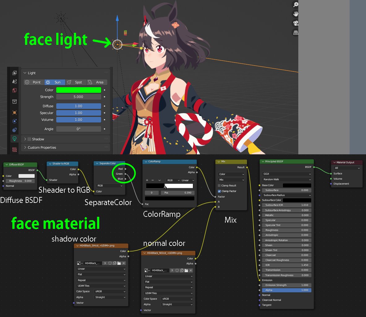Image resolution: width=366 pixels, height=317 pixels.
Task: Open Collection properties tab (archive box)
Action: click(15, 101)
